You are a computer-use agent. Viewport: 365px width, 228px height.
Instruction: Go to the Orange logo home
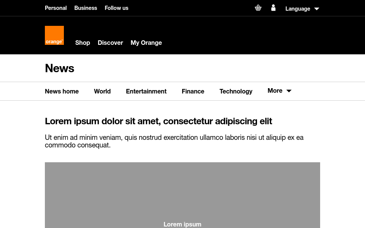pyautogui.click(x=54, y=35)
